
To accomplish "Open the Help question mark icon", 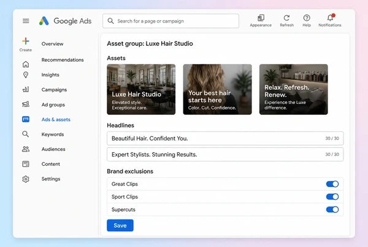I will click(307, 18).
